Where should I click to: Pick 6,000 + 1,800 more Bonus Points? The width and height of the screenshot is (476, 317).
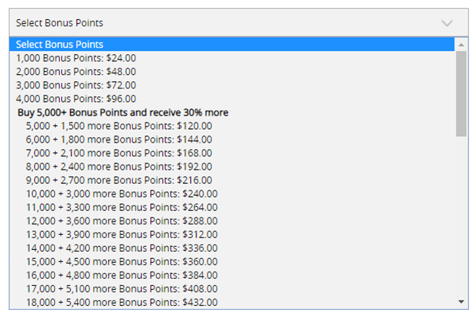coord(232,139)
